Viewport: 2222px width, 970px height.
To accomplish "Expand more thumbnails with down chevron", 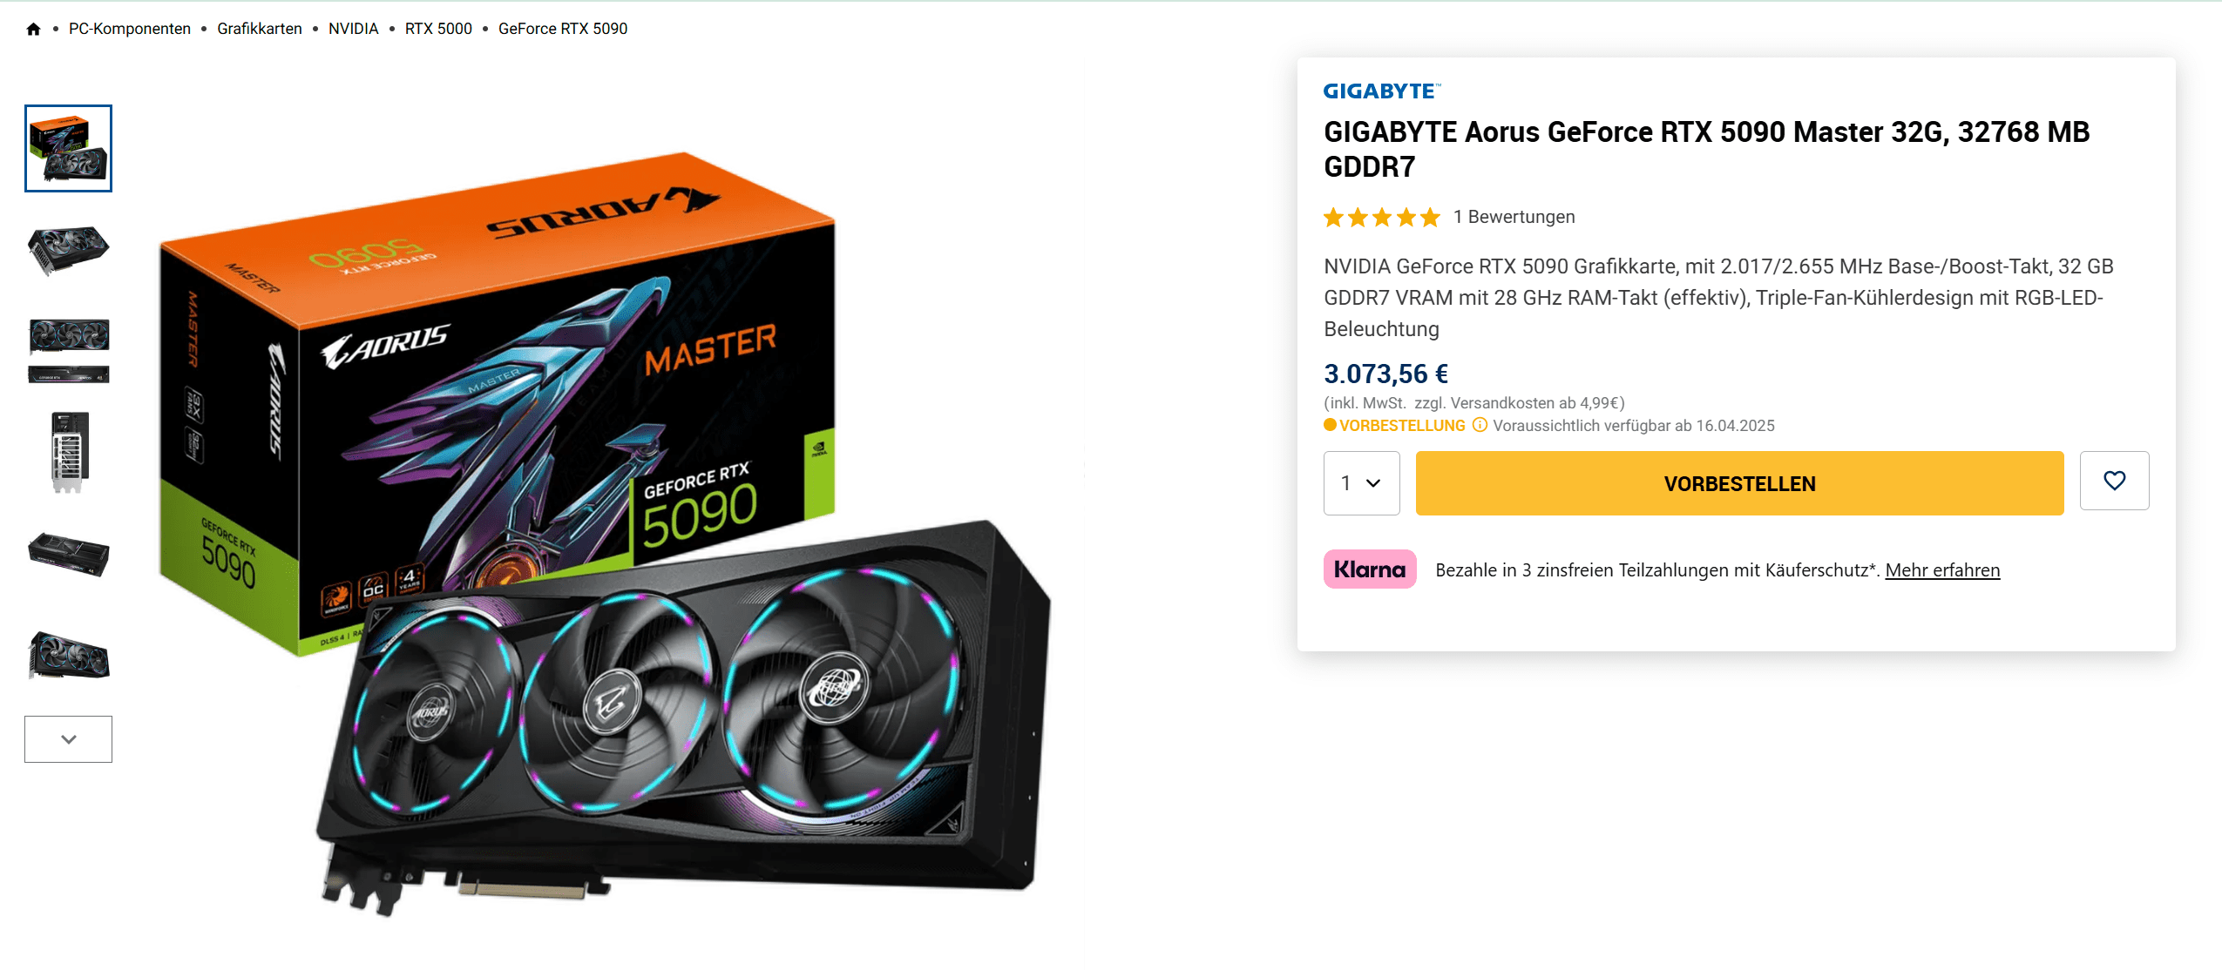I will tap(68, 739).
